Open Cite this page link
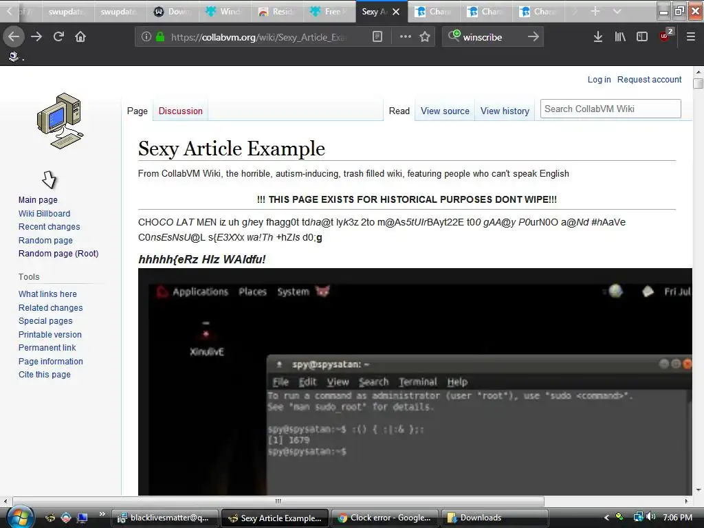704x528 pixels. [45, 375]
